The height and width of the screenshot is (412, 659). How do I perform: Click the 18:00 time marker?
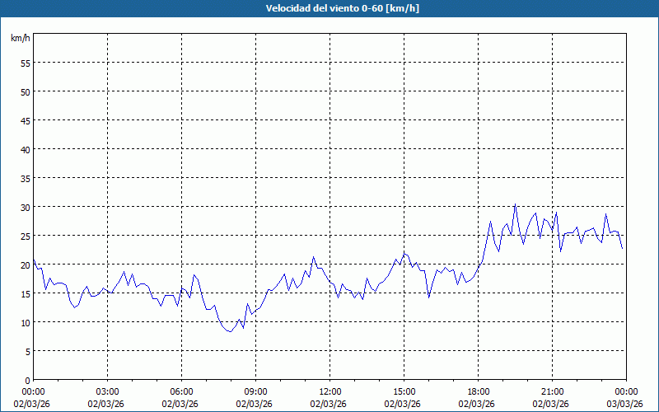point(478,391)
